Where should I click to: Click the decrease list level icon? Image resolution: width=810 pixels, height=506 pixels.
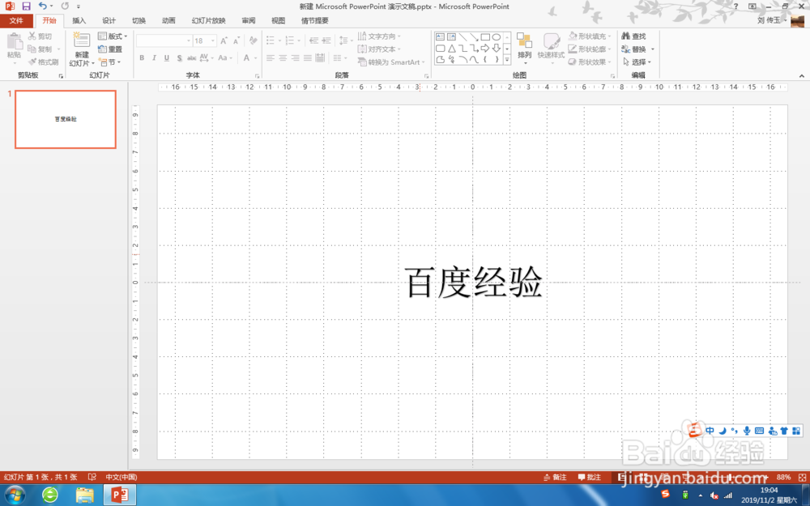pyautogui.click(x=313, y=40)
